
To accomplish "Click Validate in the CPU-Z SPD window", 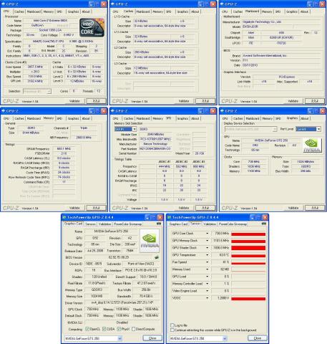I will (184, 208).
